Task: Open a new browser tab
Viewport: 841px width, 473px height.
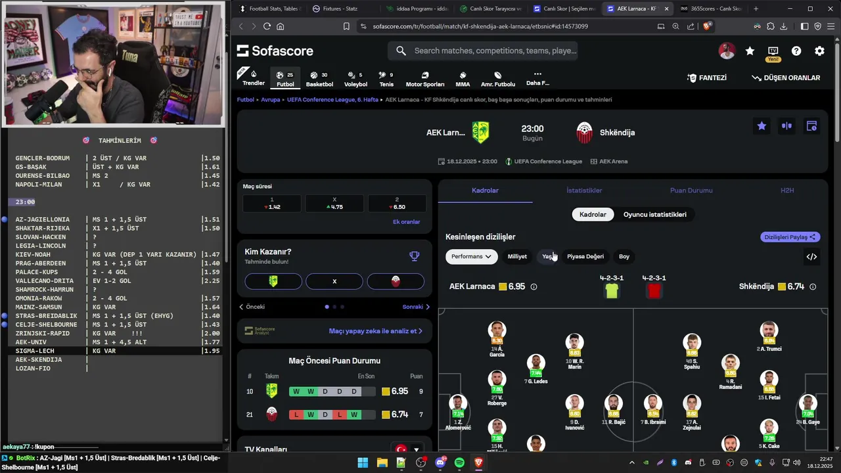Action: (756, 9)
